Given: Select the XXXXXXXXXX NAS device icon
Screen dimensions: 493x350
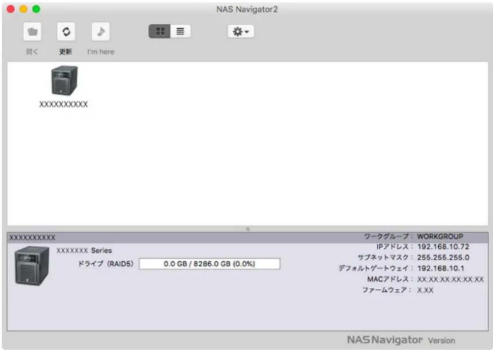Looking at the screenshot, I should click(64, 81).
